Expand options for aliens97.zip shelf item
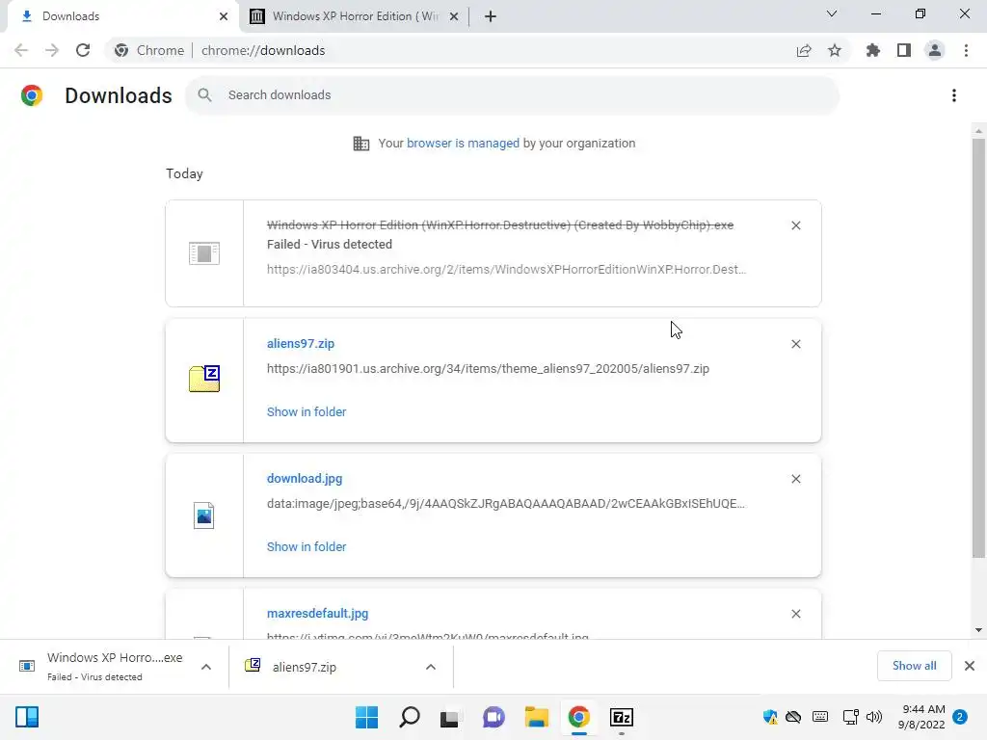The height and width of the screenshot is (740, 987). 431,667
